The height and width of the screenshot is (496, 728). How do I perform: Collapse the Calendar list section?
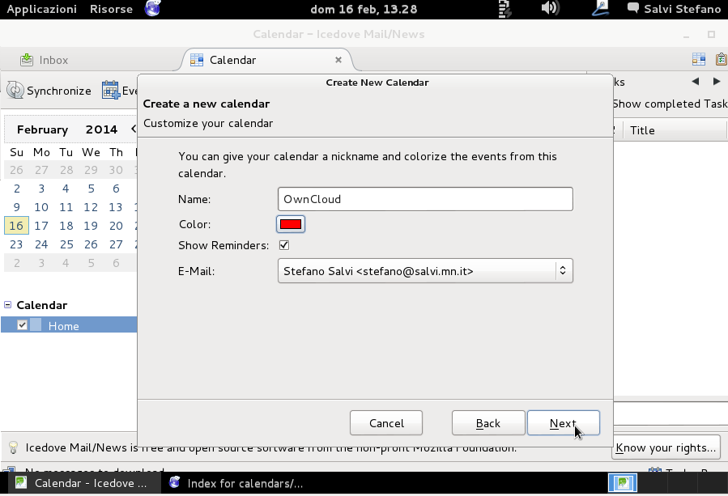8,305
